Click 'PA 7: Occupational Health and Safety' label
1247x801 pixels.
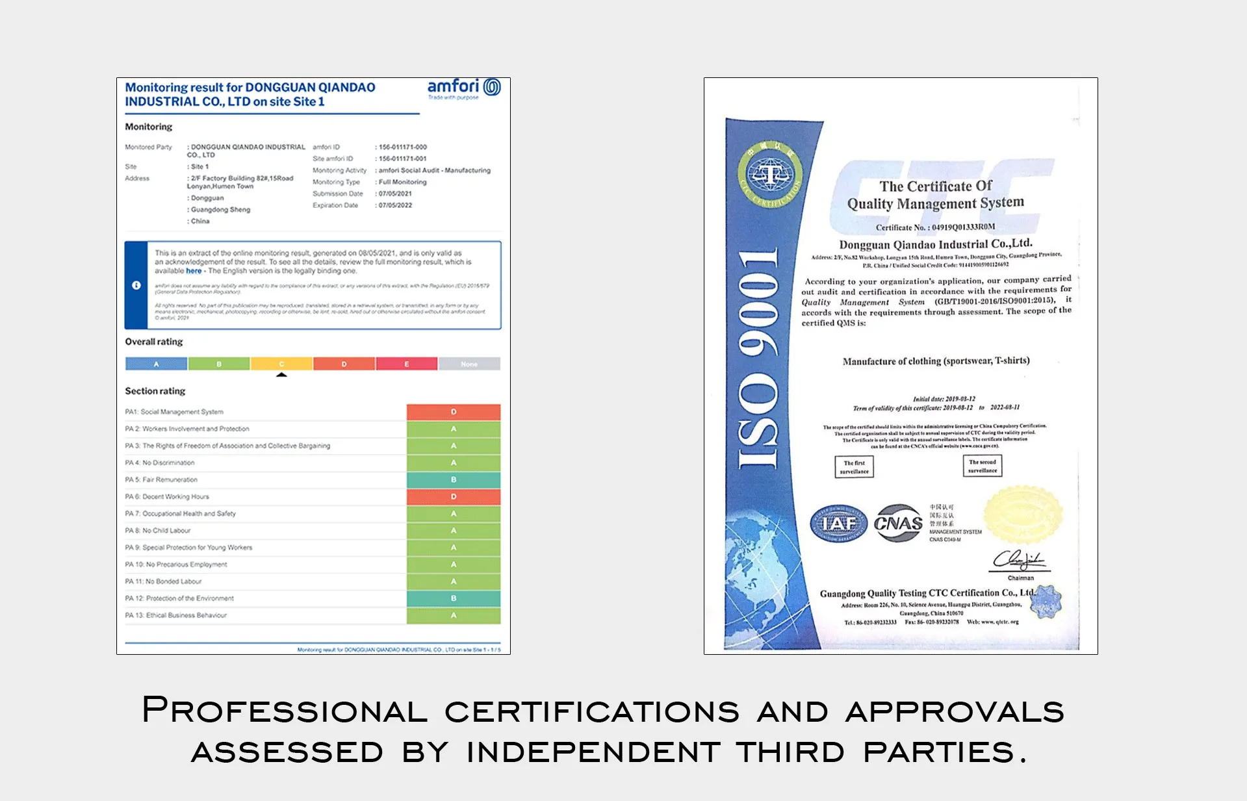pyautogui.click(x=181, y=514)
